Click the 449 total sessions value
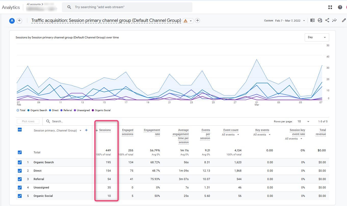 click(108, 150)
